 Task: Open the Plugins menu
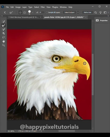55,7
